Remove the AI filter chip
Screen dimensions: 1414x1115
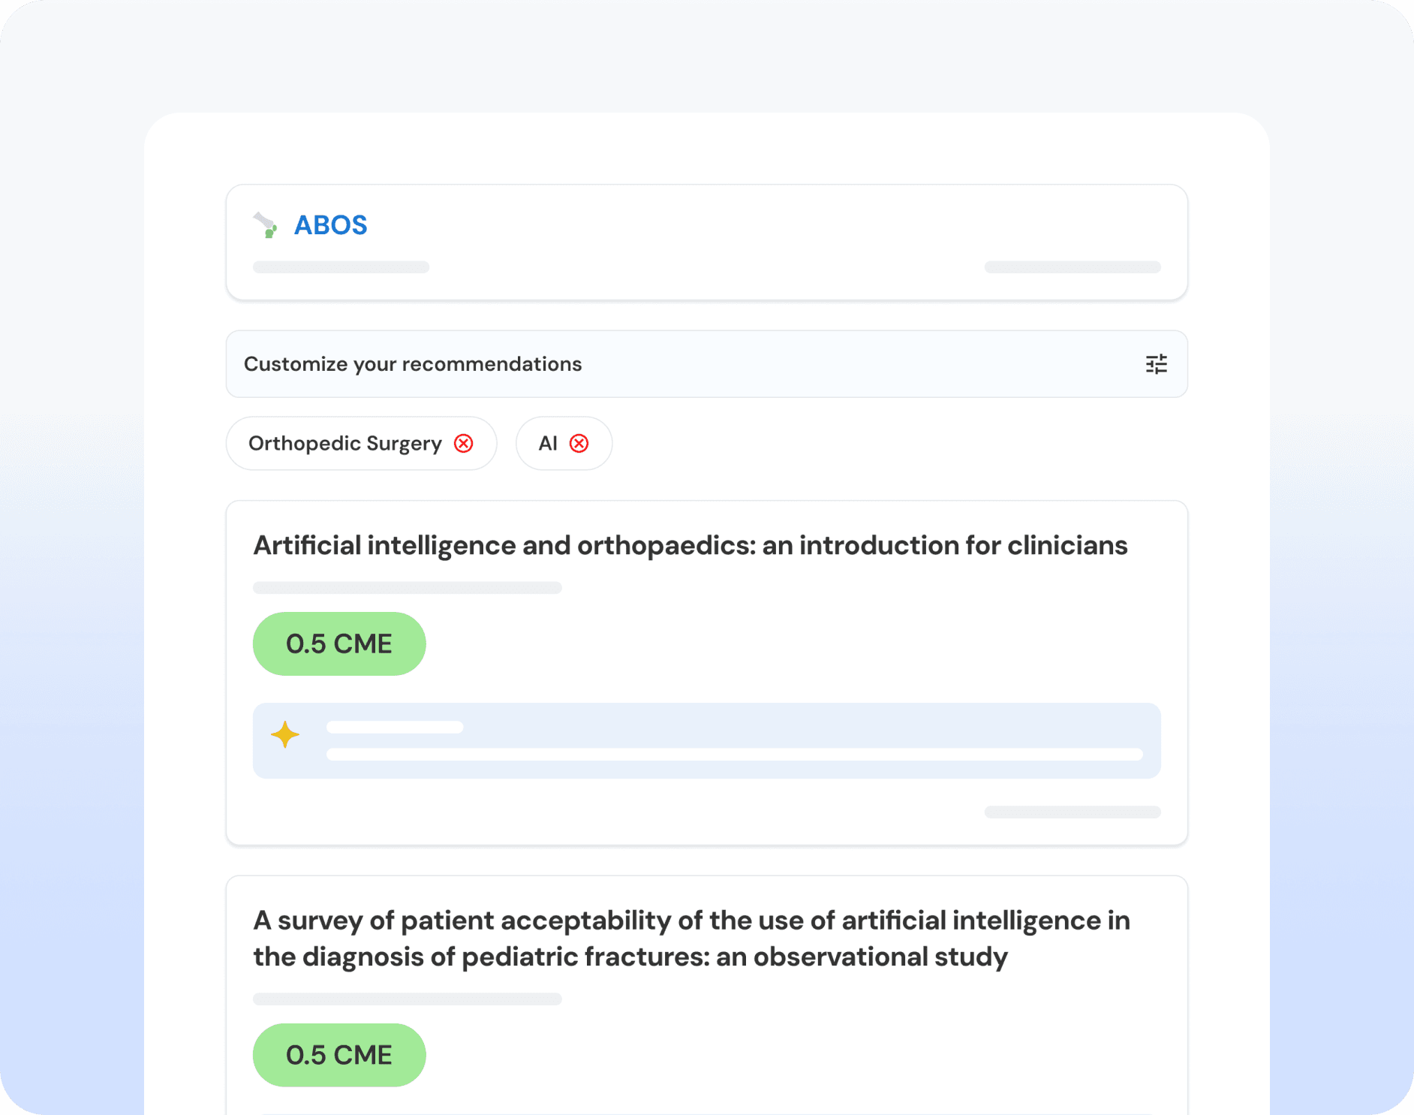coord(579,444)
